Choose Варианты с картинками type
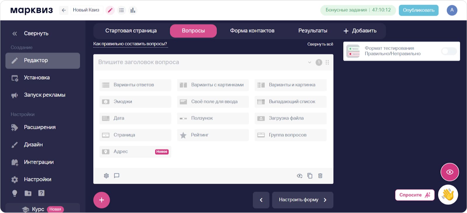Viewport: 467px width, 213px height. pyautogui.click(x=213, y=85)
